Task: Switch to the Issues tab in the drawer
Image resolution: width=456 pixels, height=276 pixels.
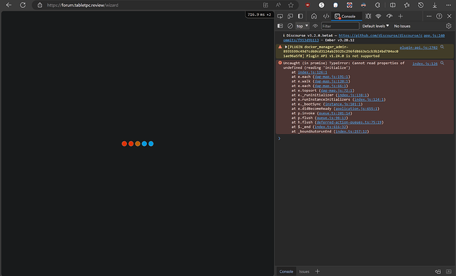Action: click(304, 271)
